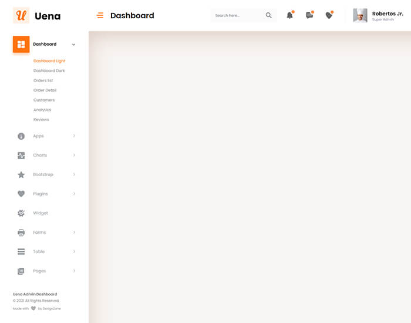Viewport: 411px width, 323px height.
Task: Expand the Bootstrap submenu arrow
Action: (x=74, y=174)
